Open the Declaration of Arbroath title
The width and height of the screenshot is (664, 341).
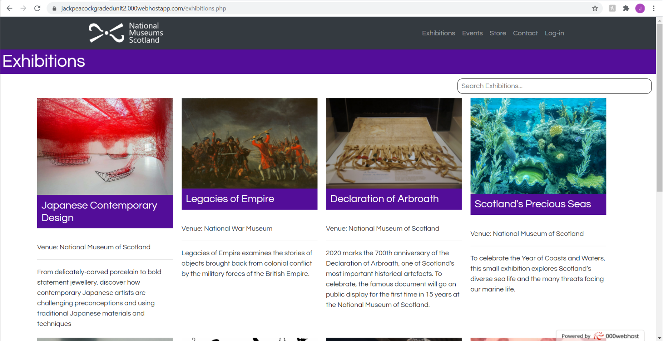(384, 199)
